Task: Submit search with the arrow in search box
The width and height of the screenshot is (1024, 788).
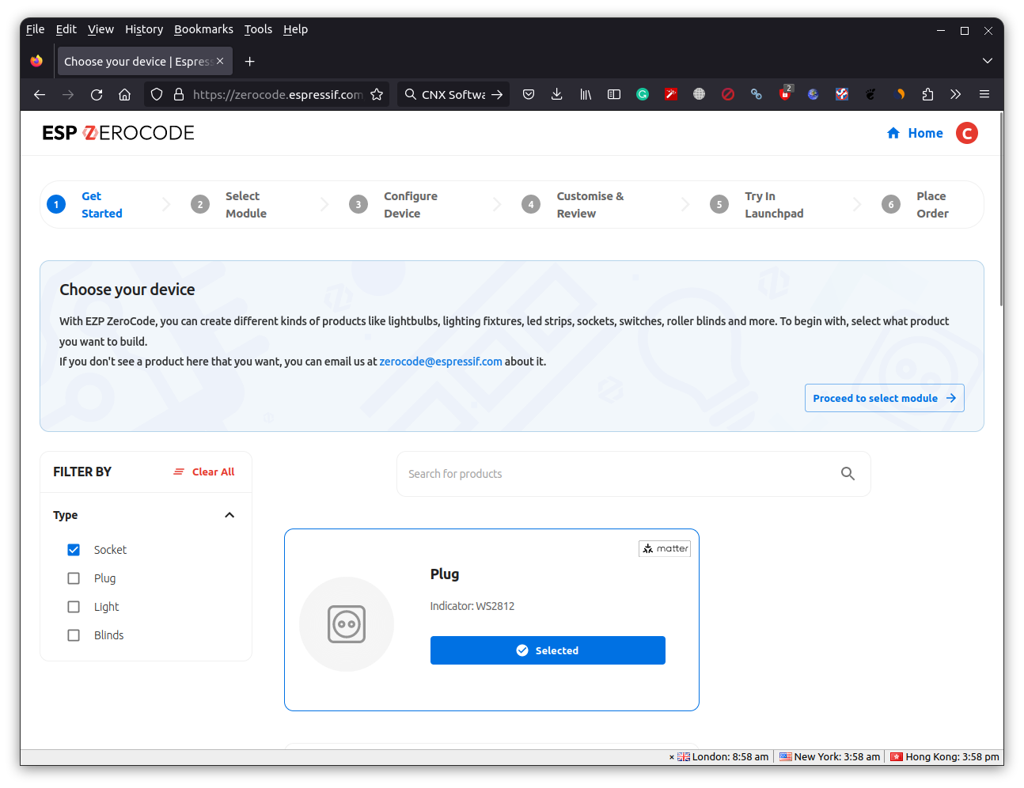Action: tap(497, 94)
